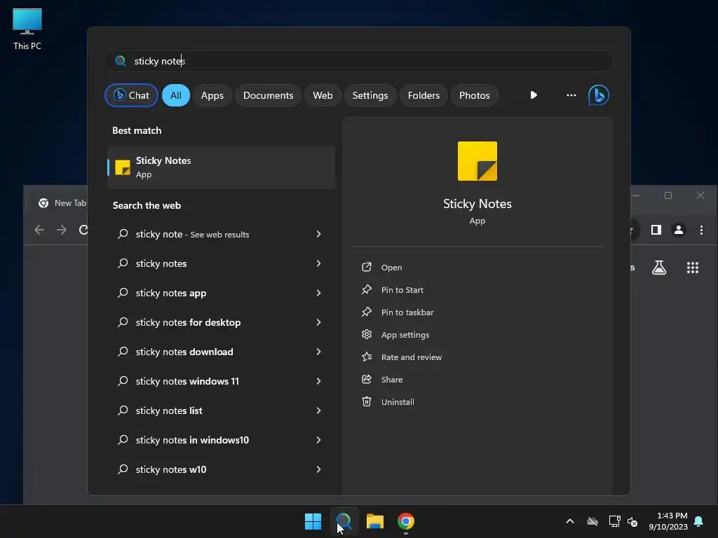718x538 pixels.
Task: Select 'sticky notes app' web suggestion
Action: pos(221,293)
